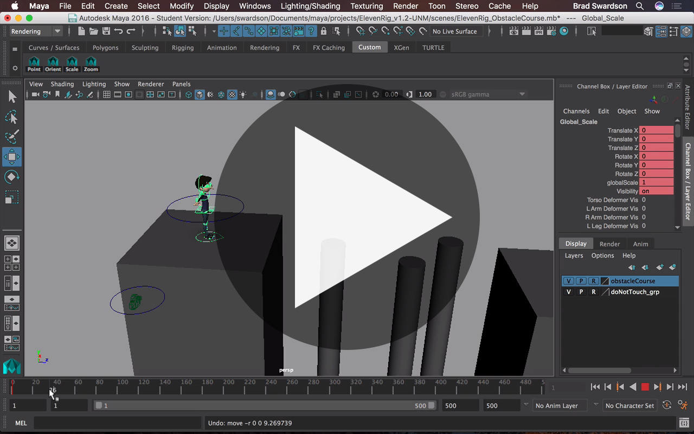Run the Orient shelf script
The width and height of the screenshot is (694, 434).
click(x=53, y=64)
